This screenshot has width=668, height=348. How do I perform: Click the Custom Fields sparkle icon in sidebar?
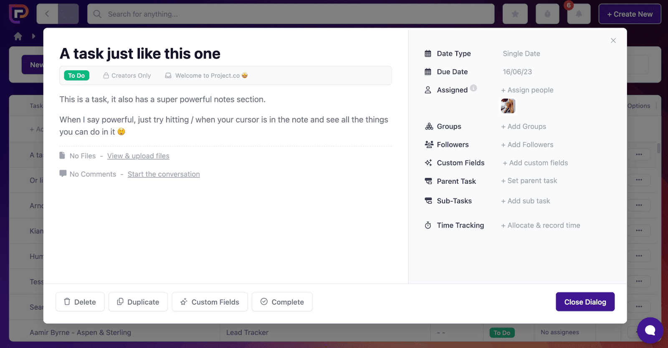(x=428, y=163)
